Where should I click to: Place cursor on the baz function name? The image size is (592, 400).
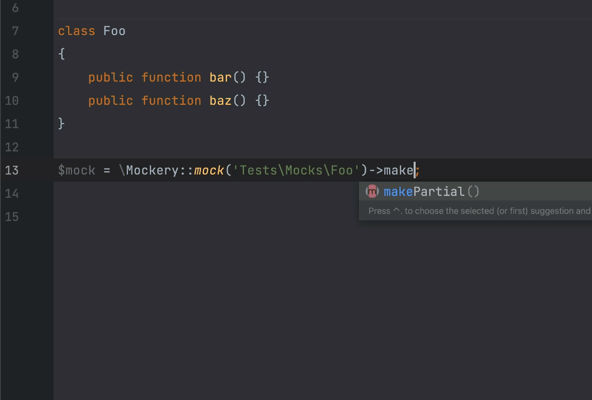click(x=221, y=101)
